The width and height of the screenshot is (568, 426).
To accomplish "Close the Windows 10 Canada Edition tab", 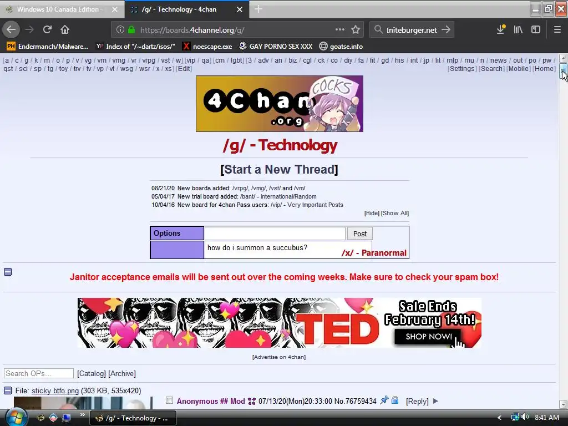I will 114,10.
